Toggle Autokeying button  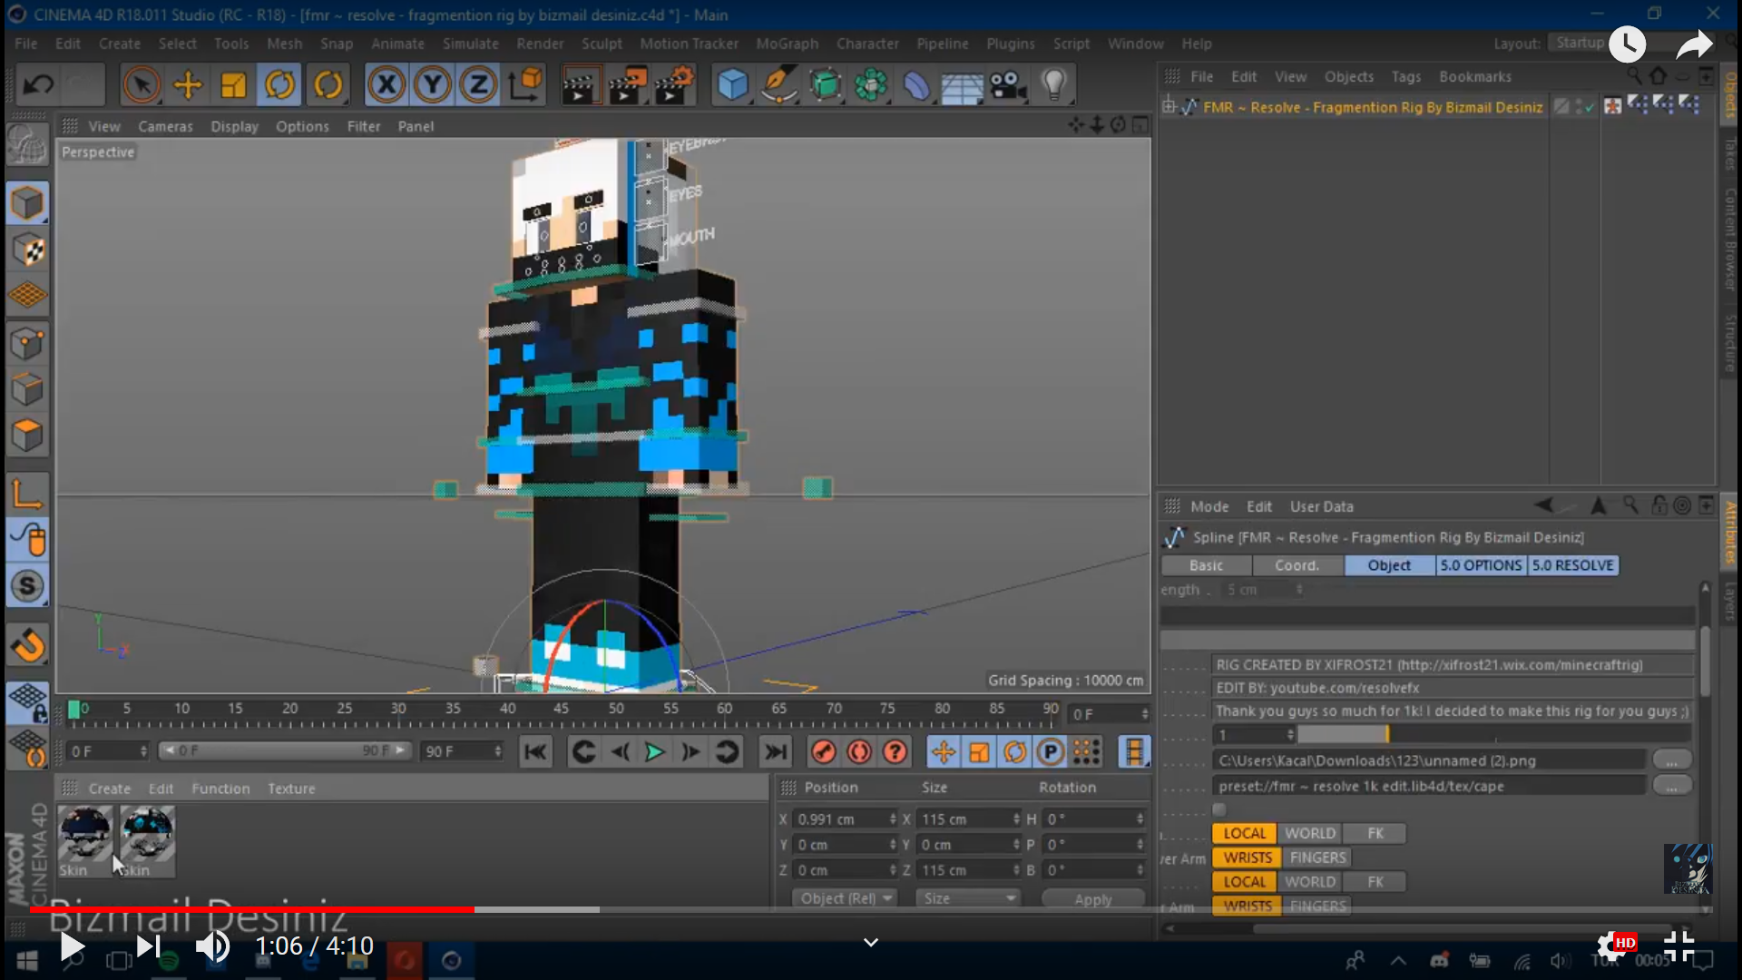[x=859, y=751]
